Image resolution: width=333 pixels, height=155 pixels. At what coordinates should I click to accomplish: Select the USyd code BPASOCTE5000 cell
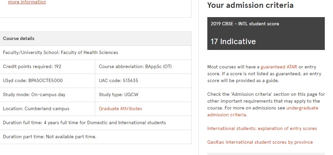(33, 81)
